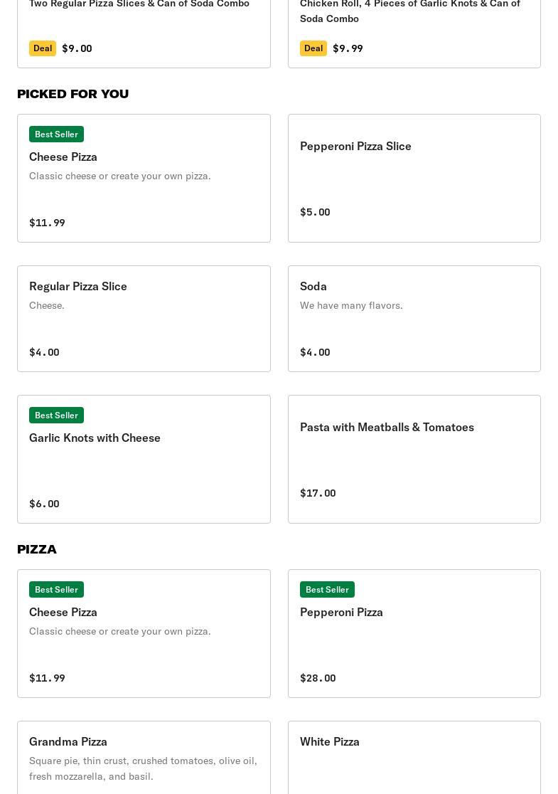Viewport: 558px width, 794px height.
Task: Open the Two Regular Pizza Slices combo deal
Action: click(144, 28)
